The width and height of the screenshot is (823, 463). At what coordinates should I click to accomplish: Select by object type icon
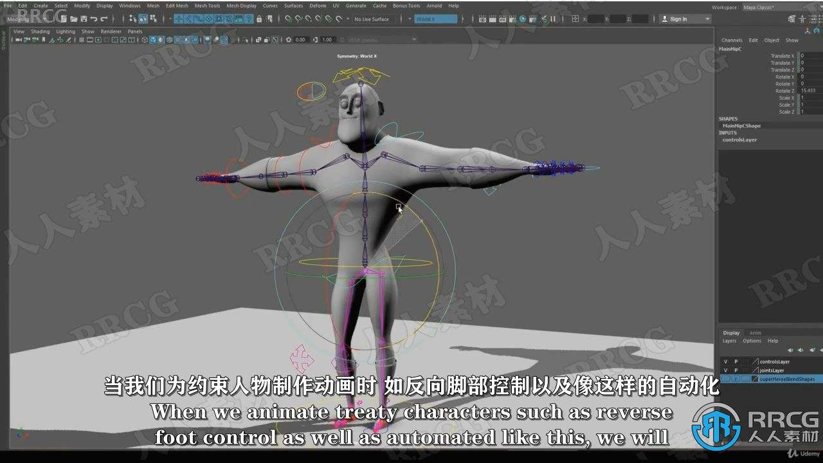pos(143,19)
